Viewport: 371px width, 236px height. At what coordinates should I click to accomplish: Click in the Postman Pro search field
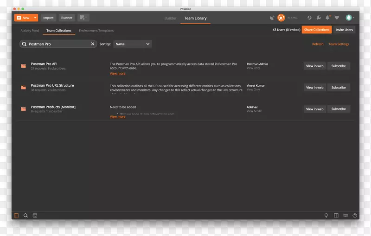58,44
